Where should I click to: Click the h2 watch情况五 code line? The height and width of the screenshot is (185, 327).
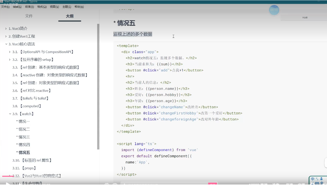point(161,58)
